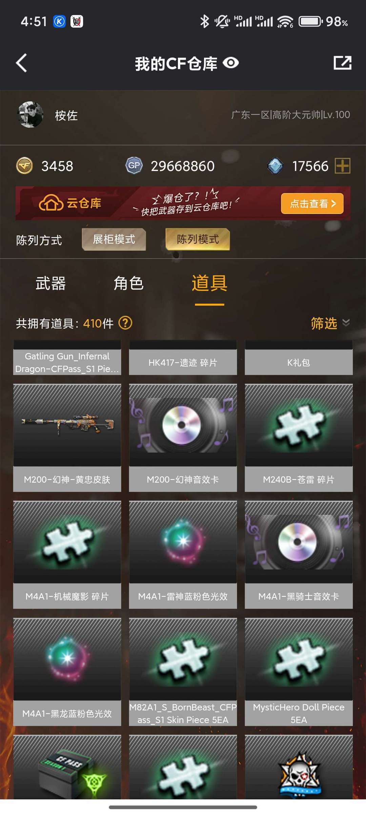
Task: Tap the blue diamond currency icon
Action: [275, 166]
